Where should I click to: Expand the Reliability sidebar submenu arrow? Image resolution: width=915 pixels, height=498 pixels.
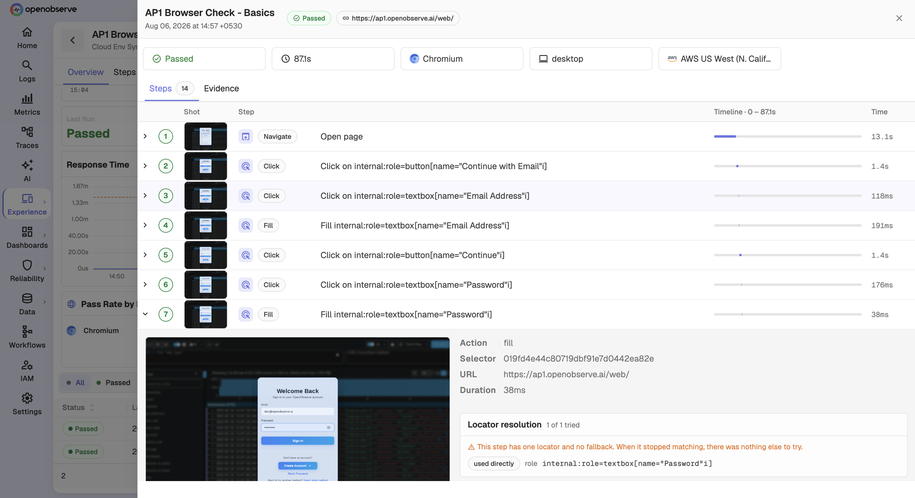[44, 269]
